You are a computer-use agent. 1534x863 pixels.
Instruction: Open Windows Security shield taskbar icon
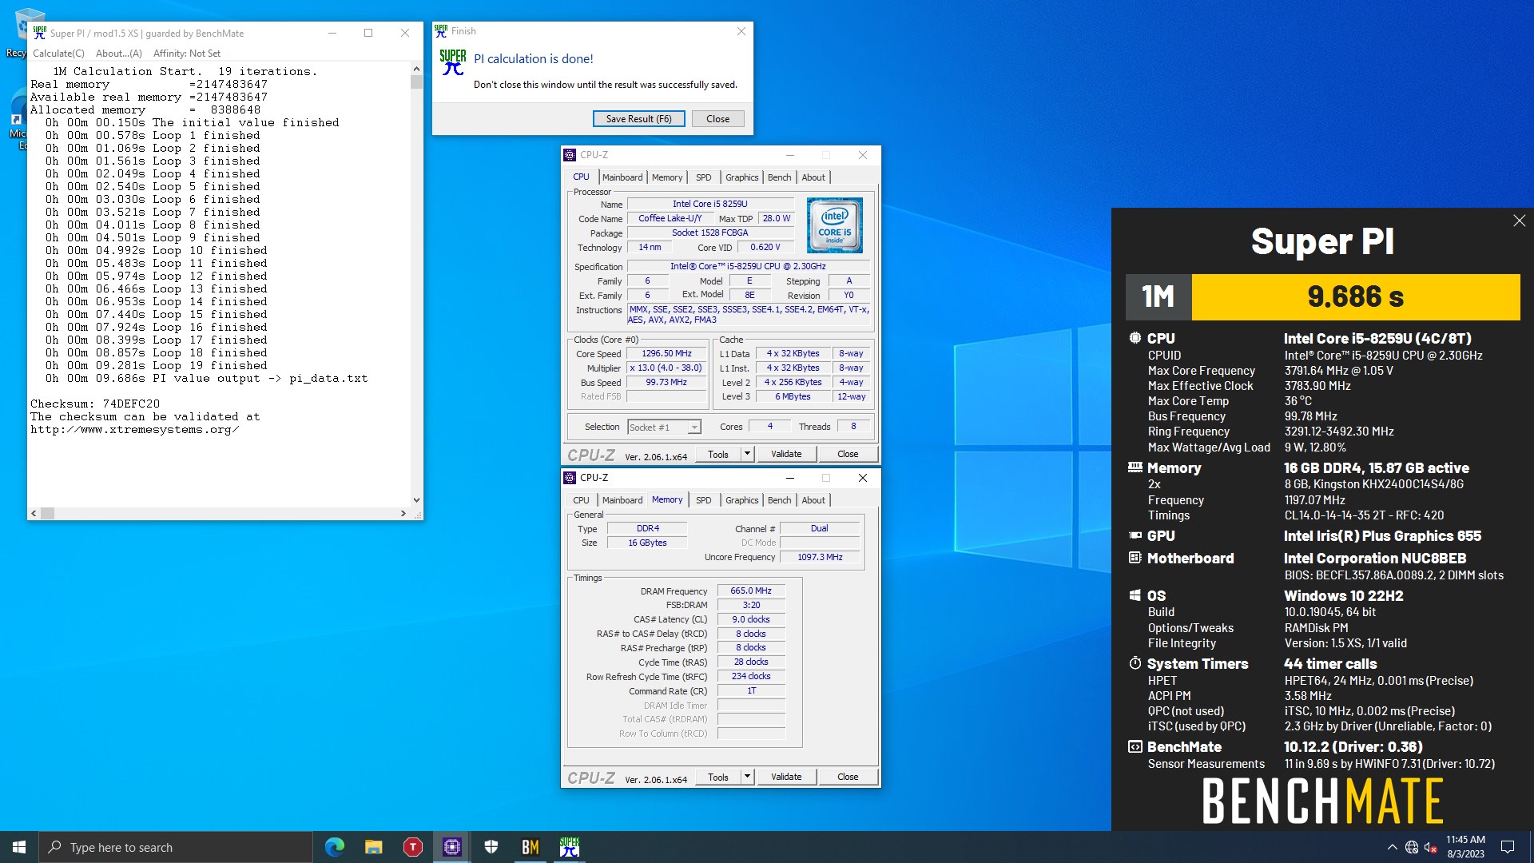491,847
